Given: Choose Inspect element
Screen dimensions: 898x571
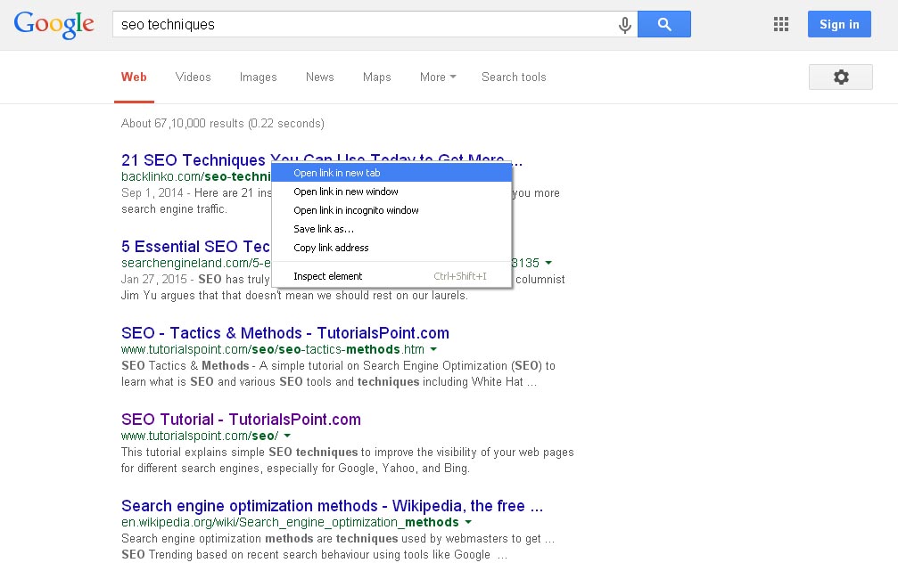Looking at the screenshot, I should coord(391,276).
